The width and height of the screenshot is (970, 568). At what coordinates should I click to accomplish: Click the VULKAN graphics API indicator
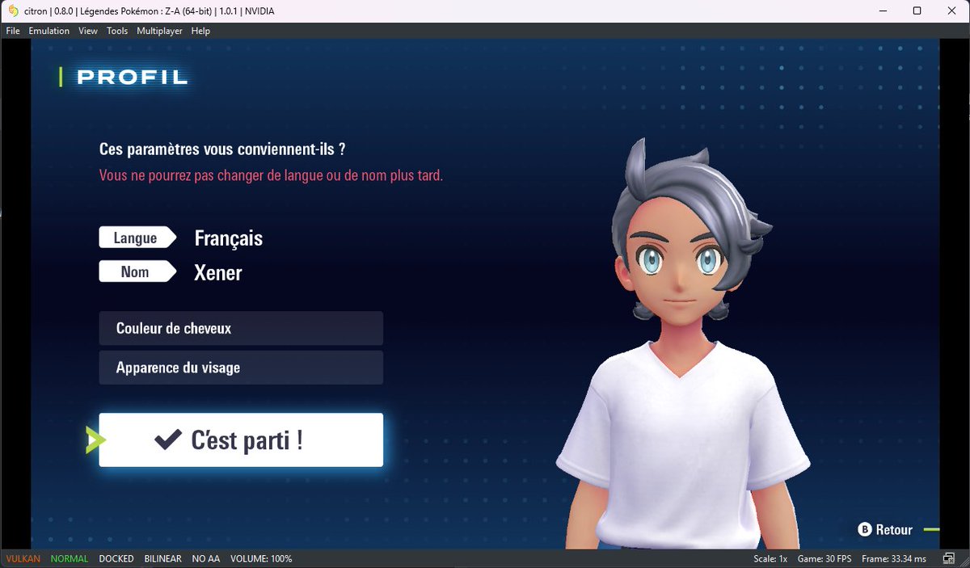click(22, 557)
